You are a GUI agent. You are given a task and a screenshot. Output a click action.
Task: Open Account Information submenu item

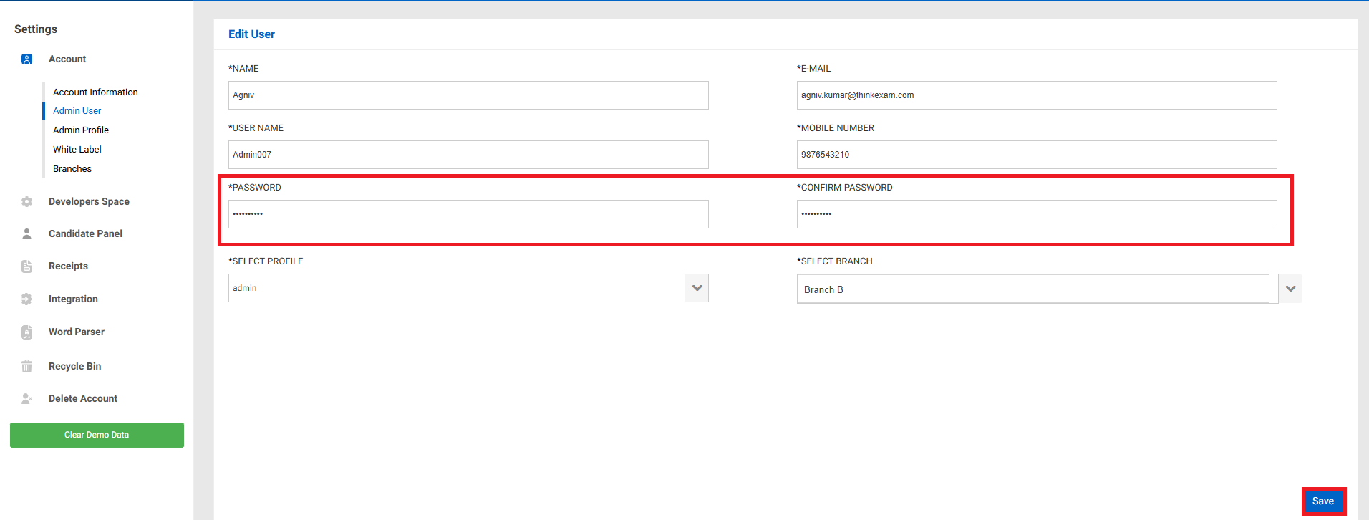click(x=95, y=92)
